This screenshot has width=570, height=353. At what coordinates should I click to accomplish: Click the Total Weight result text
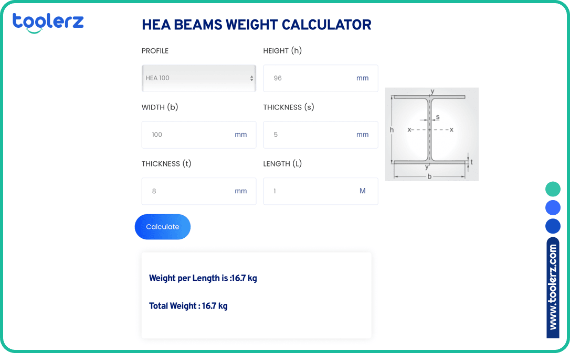pos(188,306)
